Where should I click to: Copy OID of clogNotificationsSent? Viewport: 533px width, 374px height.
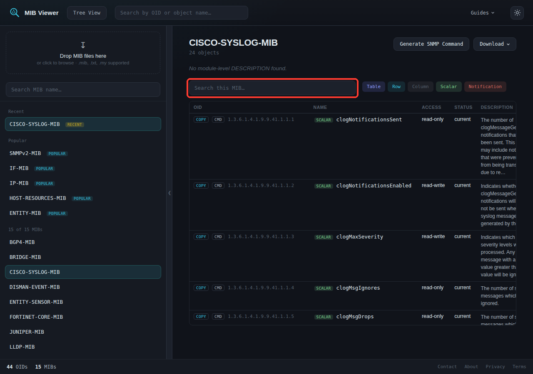201,120
